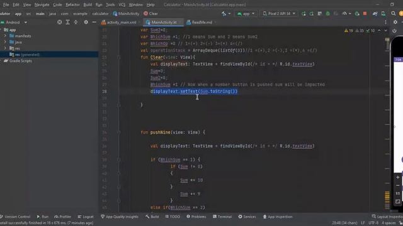Open the Profile dropdown arrow in toolbar
403x226 pixels.
click(x=350, y=14)
